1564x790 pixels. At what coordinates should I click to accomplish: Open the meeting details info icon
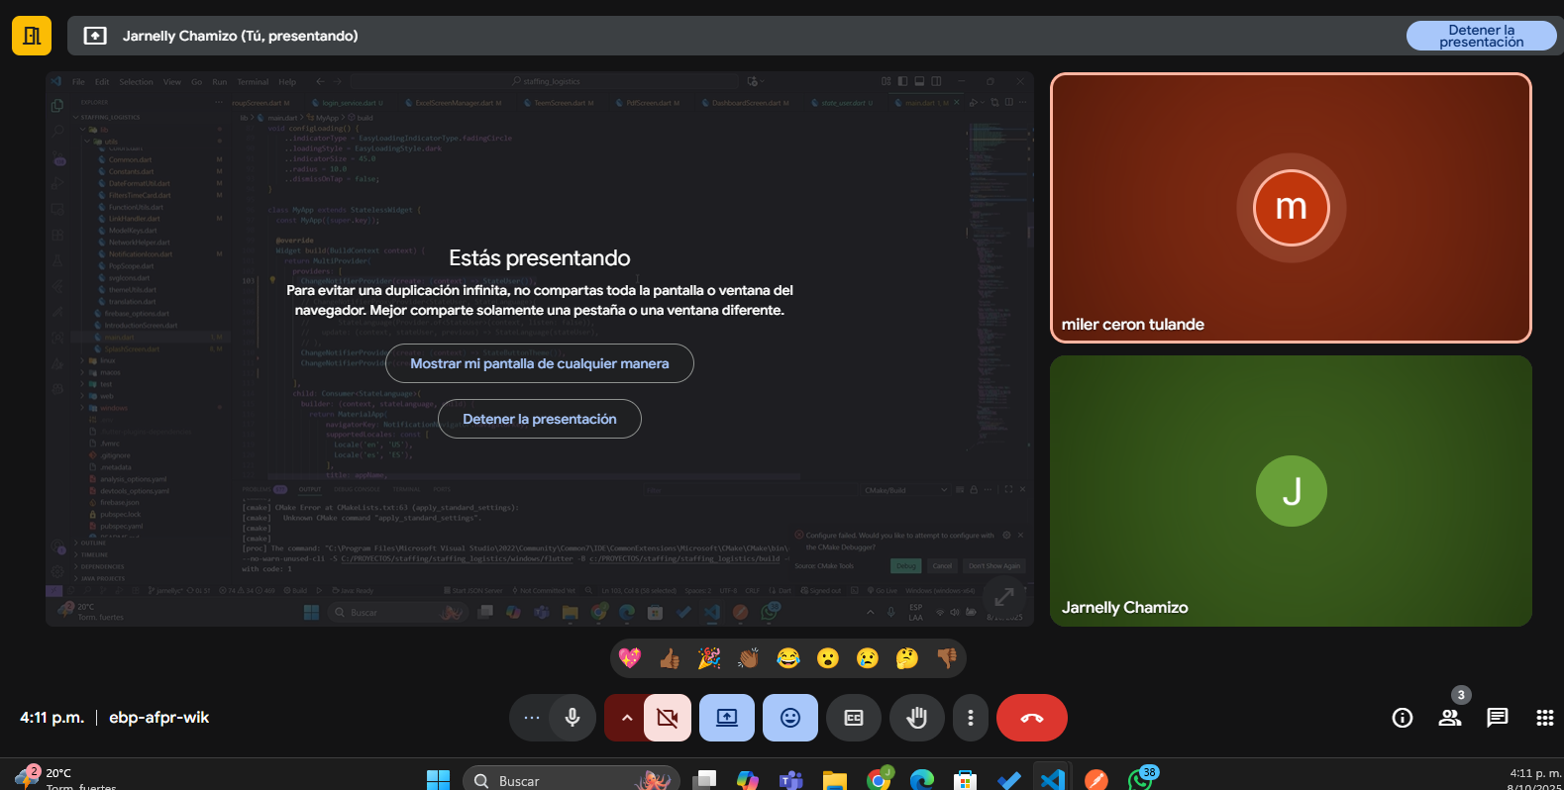pyautogui.click(x=1402, y=718)
